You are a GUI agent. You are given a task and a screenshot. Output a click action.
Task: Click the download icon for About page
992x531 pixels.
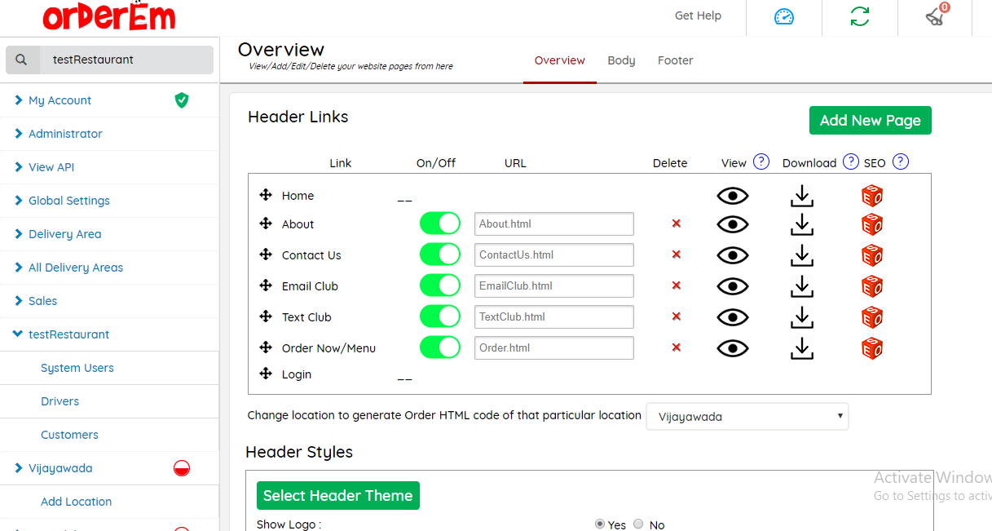(x=802, y=224)
